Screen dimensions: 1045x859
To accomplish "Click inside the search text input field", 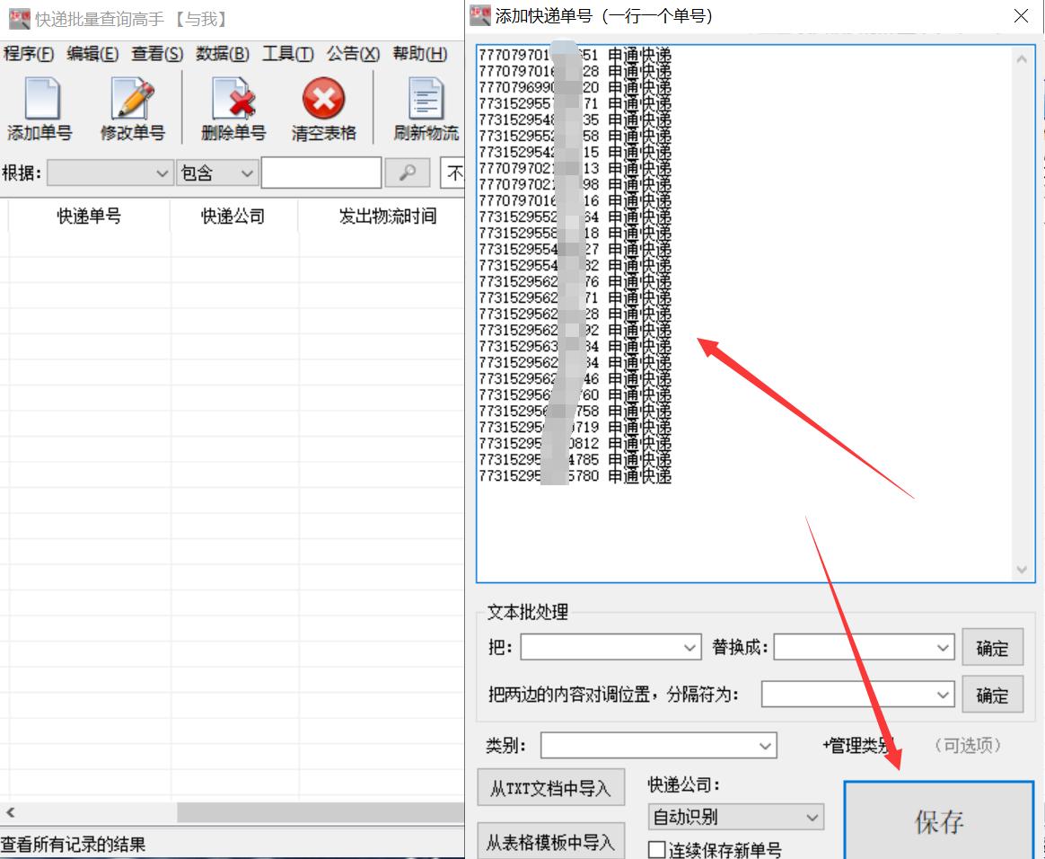I will tap(321, 173).
